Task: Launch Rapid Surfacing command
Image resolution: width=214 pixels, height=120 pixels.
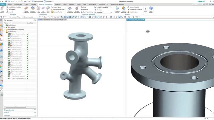Action: pos(26,10)
